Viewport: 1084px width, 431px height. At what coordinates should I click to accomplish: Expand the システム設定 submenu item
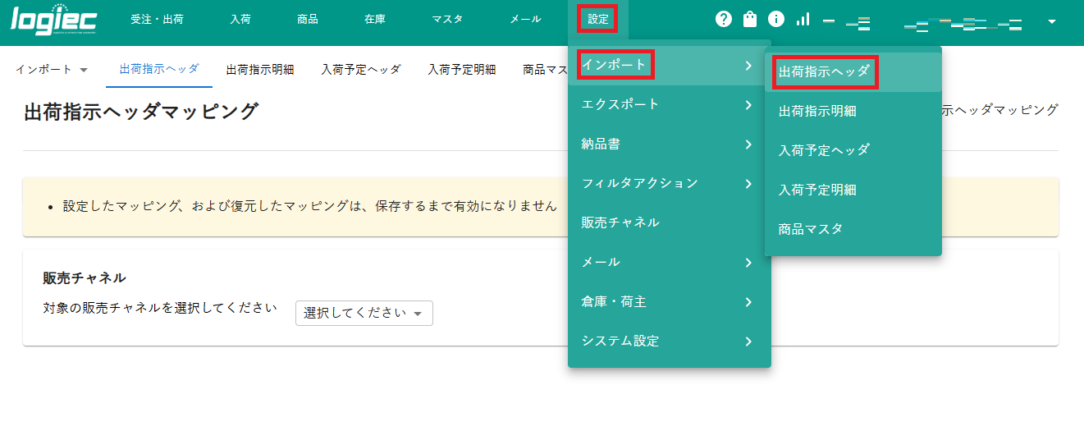670,341
